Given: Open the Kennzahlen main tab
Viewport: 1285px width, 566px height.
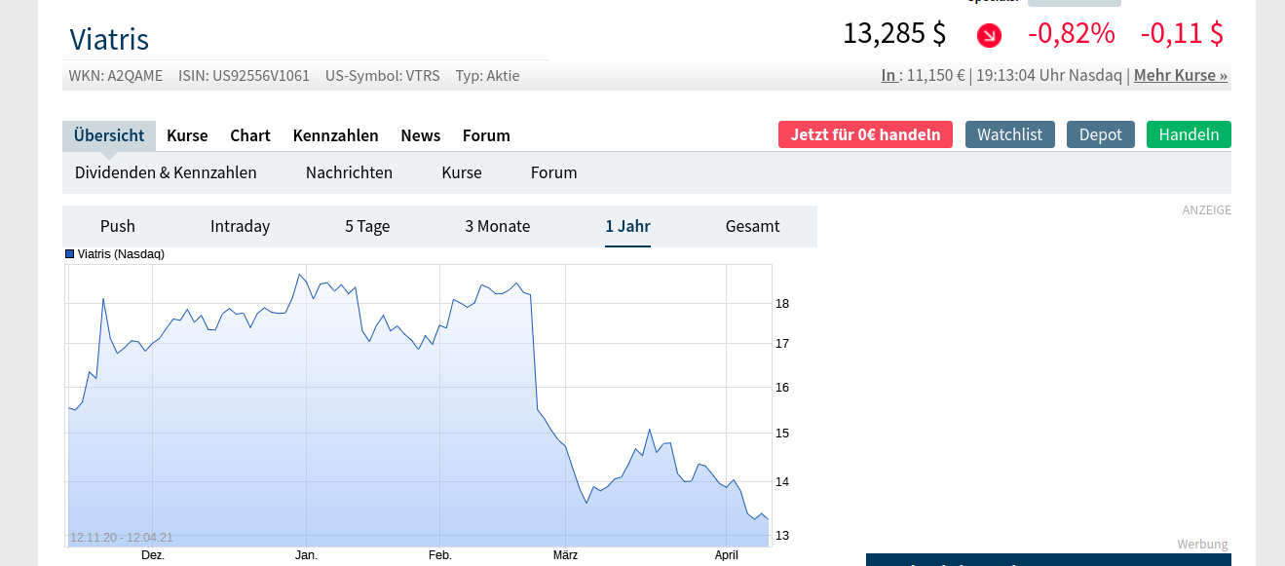Looking at the screenshot, I should click(335, 135).
